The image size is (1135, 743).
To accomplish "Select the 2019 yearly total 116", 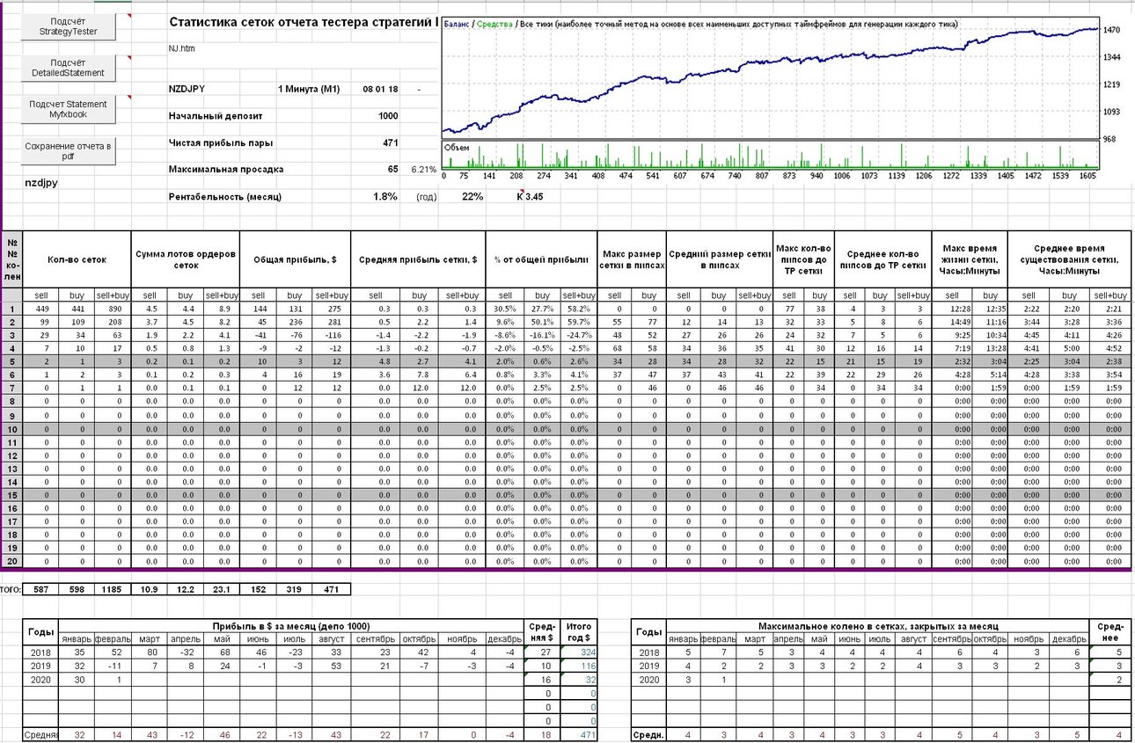I will click(x=581, y=668).
